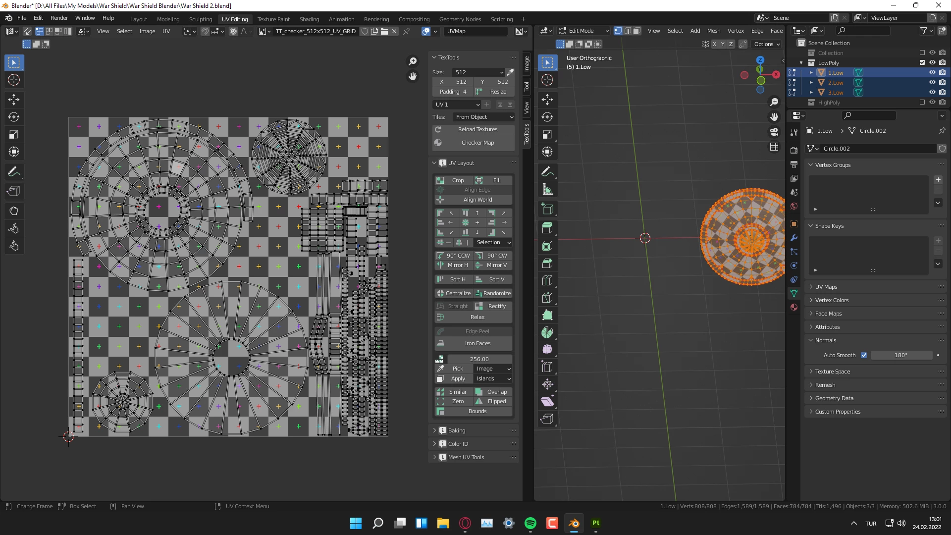Select the Measure tool in 3D viewport

coord(547,189)
